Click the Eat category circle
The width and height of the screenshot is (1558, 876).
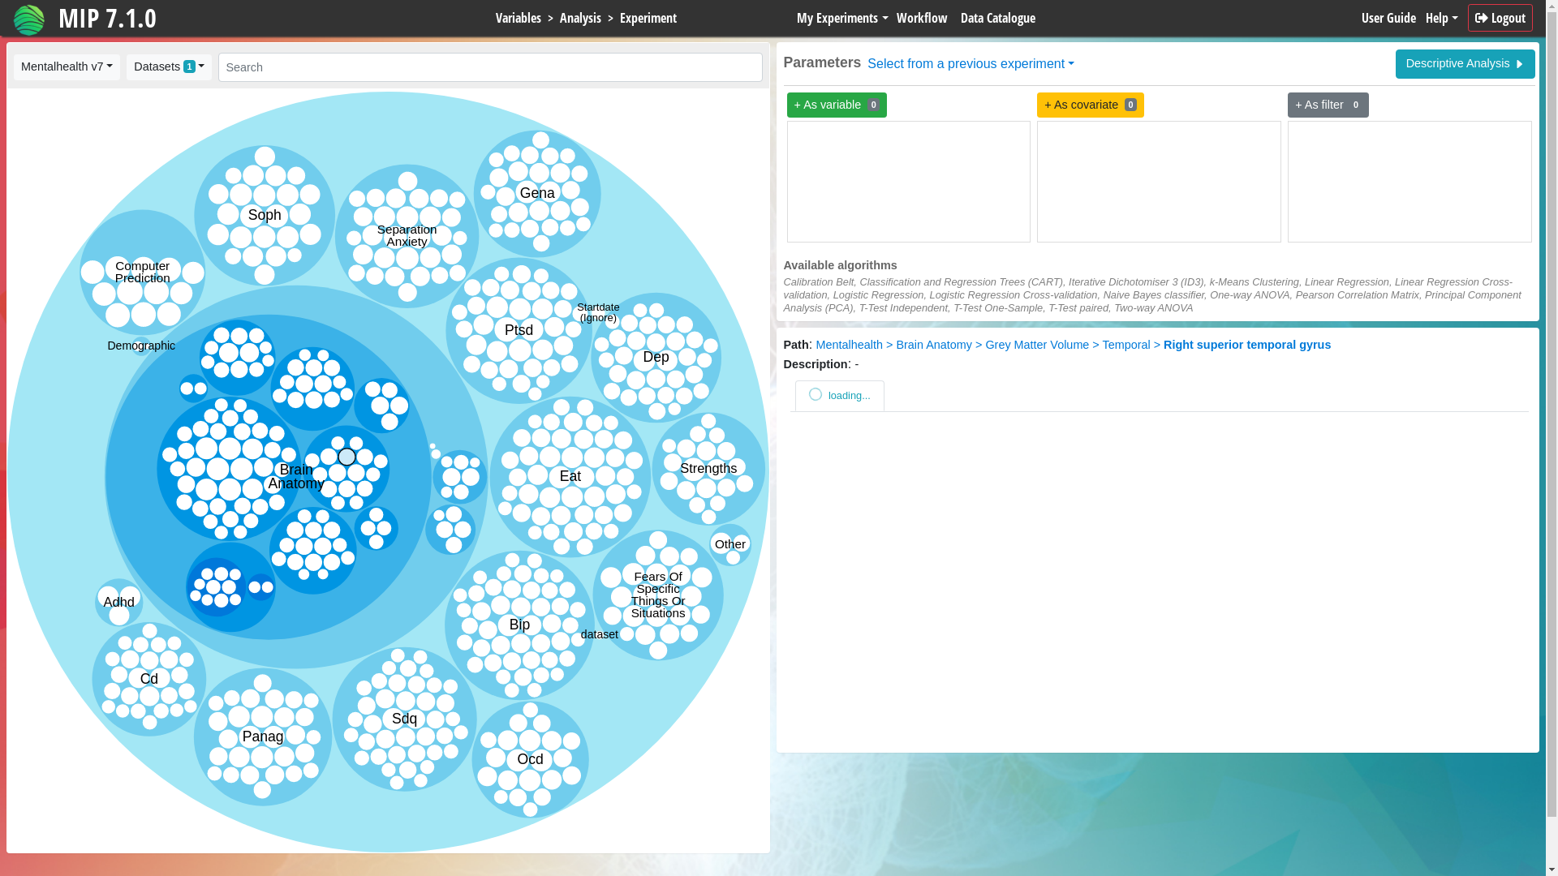[x=570, y=476]
